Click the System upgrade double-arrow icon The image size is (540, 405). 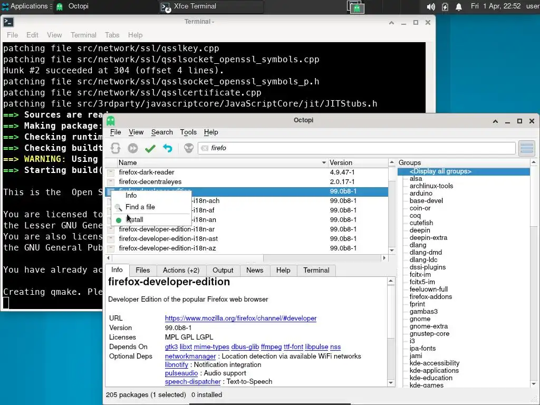132,148
